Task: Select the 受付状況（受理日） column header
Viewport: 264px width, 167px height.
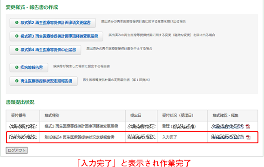Action: coord(183,116)
